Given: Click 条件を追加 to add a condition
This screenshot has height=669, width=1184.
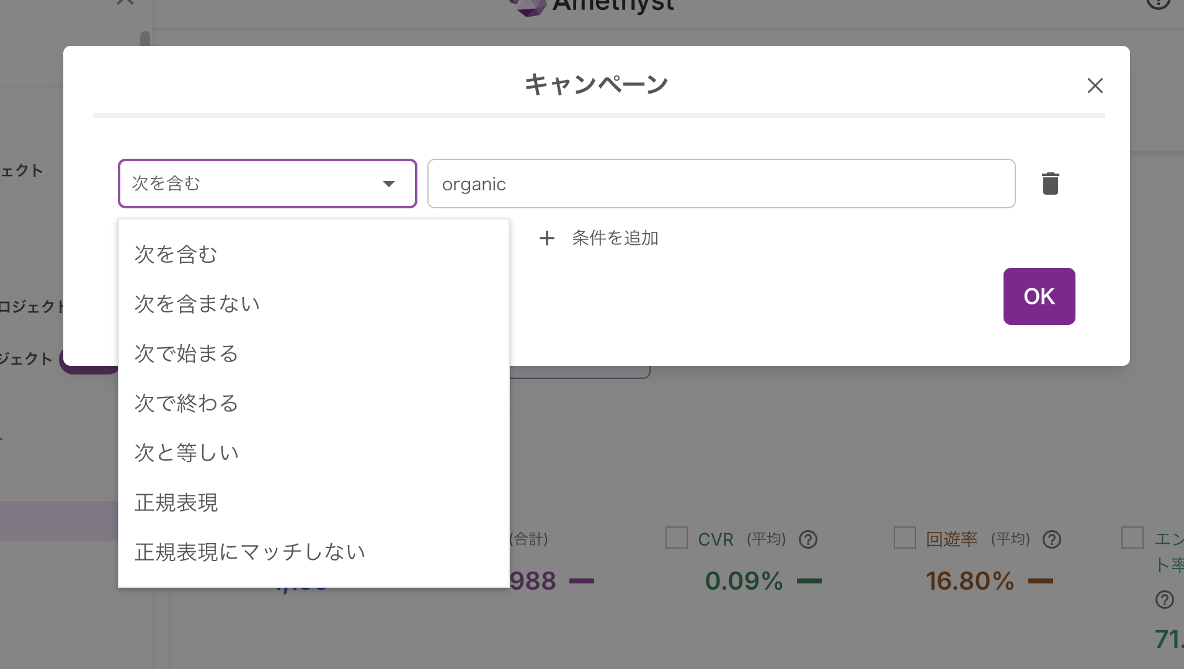Looking at the screenshot, I should coord(614,238).
